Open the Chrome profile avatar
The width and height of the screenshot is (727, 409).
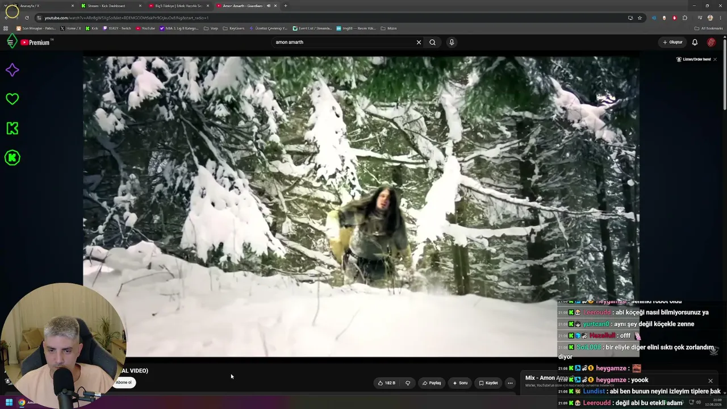point(710,18)
